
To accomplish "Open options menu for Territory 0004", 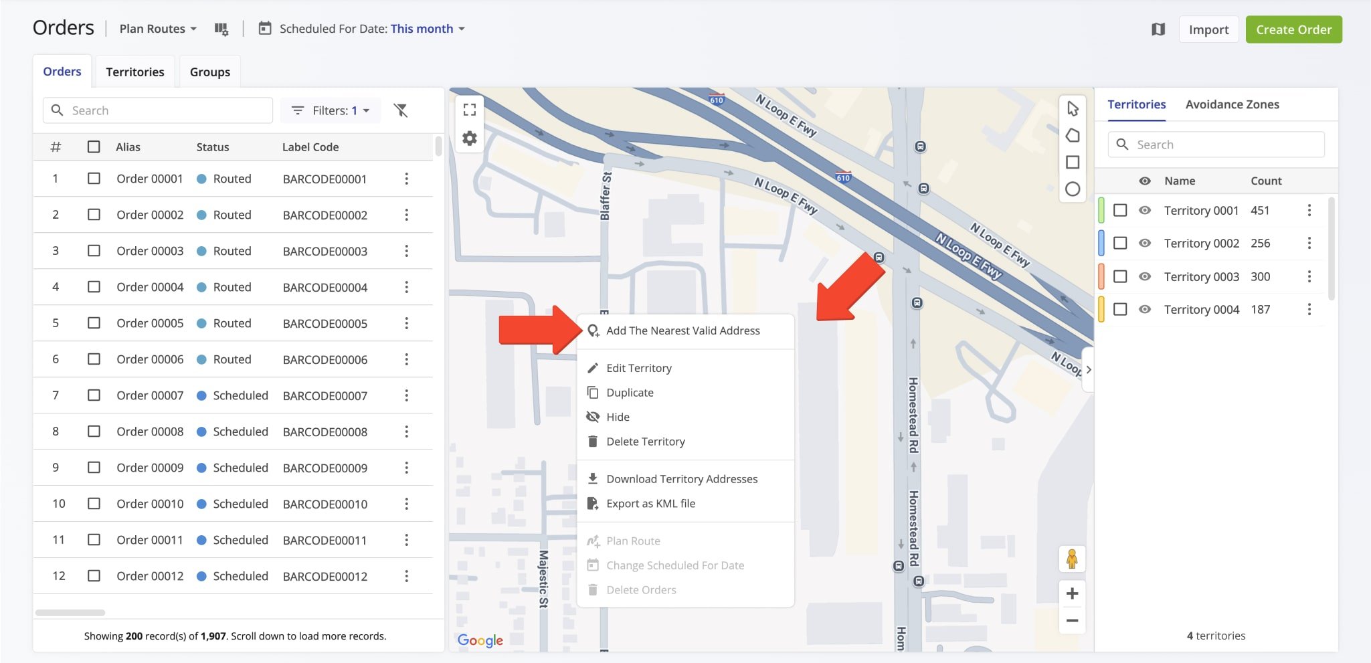I will pos(1309,309).
